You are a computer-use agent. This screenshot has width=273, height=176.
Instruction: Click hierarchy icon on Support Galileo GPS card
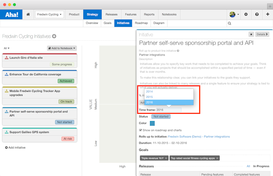(x=7, y=132)
